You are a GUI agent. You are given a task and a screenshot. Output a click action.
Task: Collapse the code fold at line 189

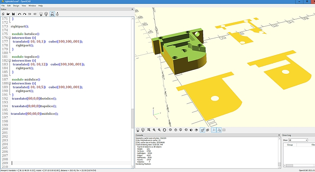coord(9,83)
